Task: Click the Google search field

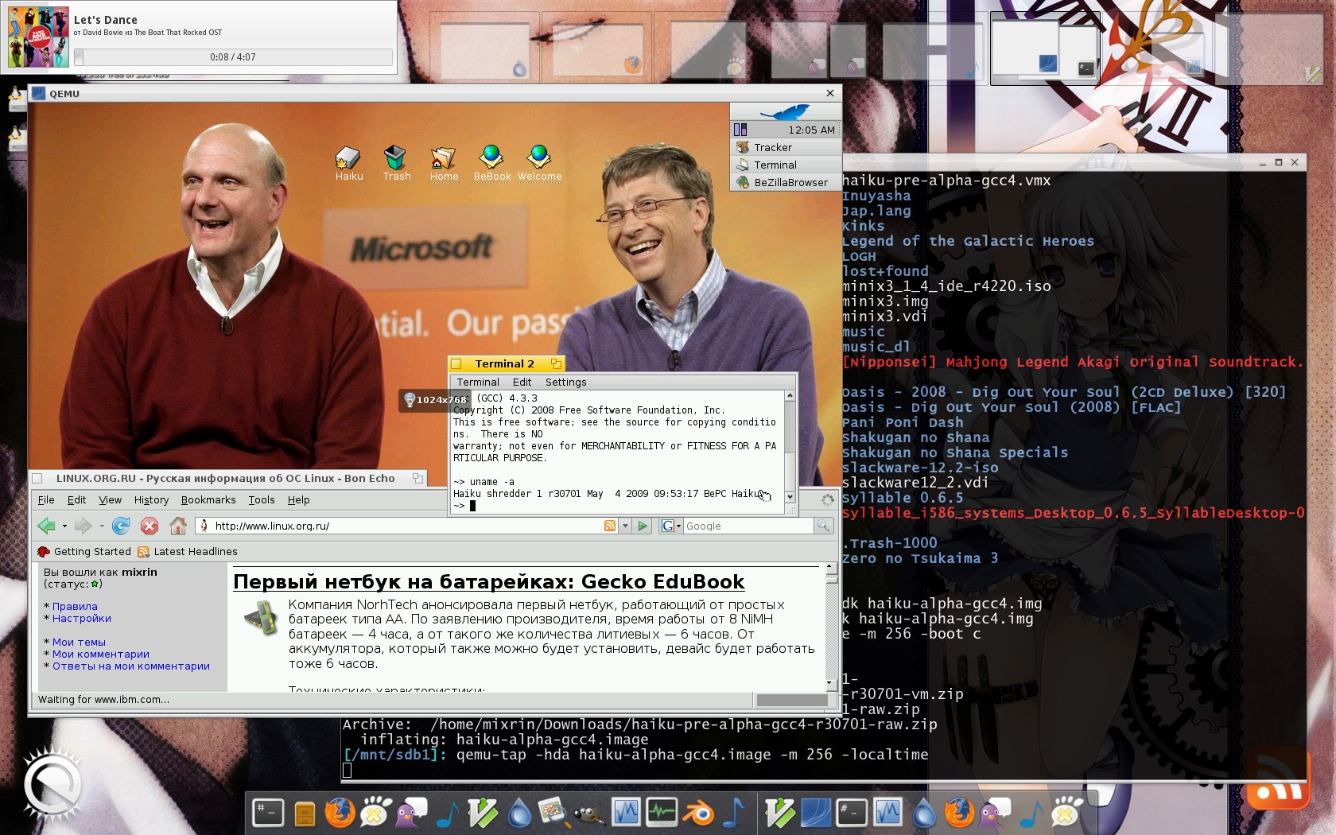Action: tap(748, 526)
